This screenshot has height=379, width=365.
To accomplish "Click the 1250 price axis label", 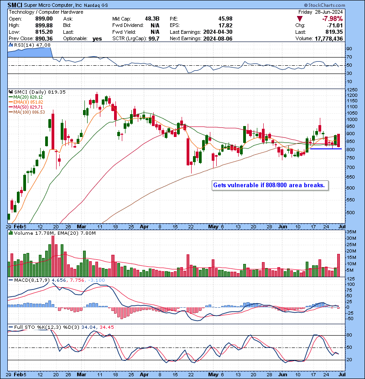I will click(x=352, y=90).
